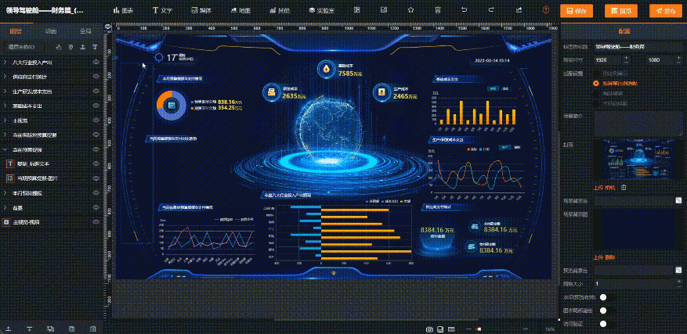Click the share export icon in toolbar
This screenshot has width=687, height=334.
pyautogui.click(x=518, y=10)
